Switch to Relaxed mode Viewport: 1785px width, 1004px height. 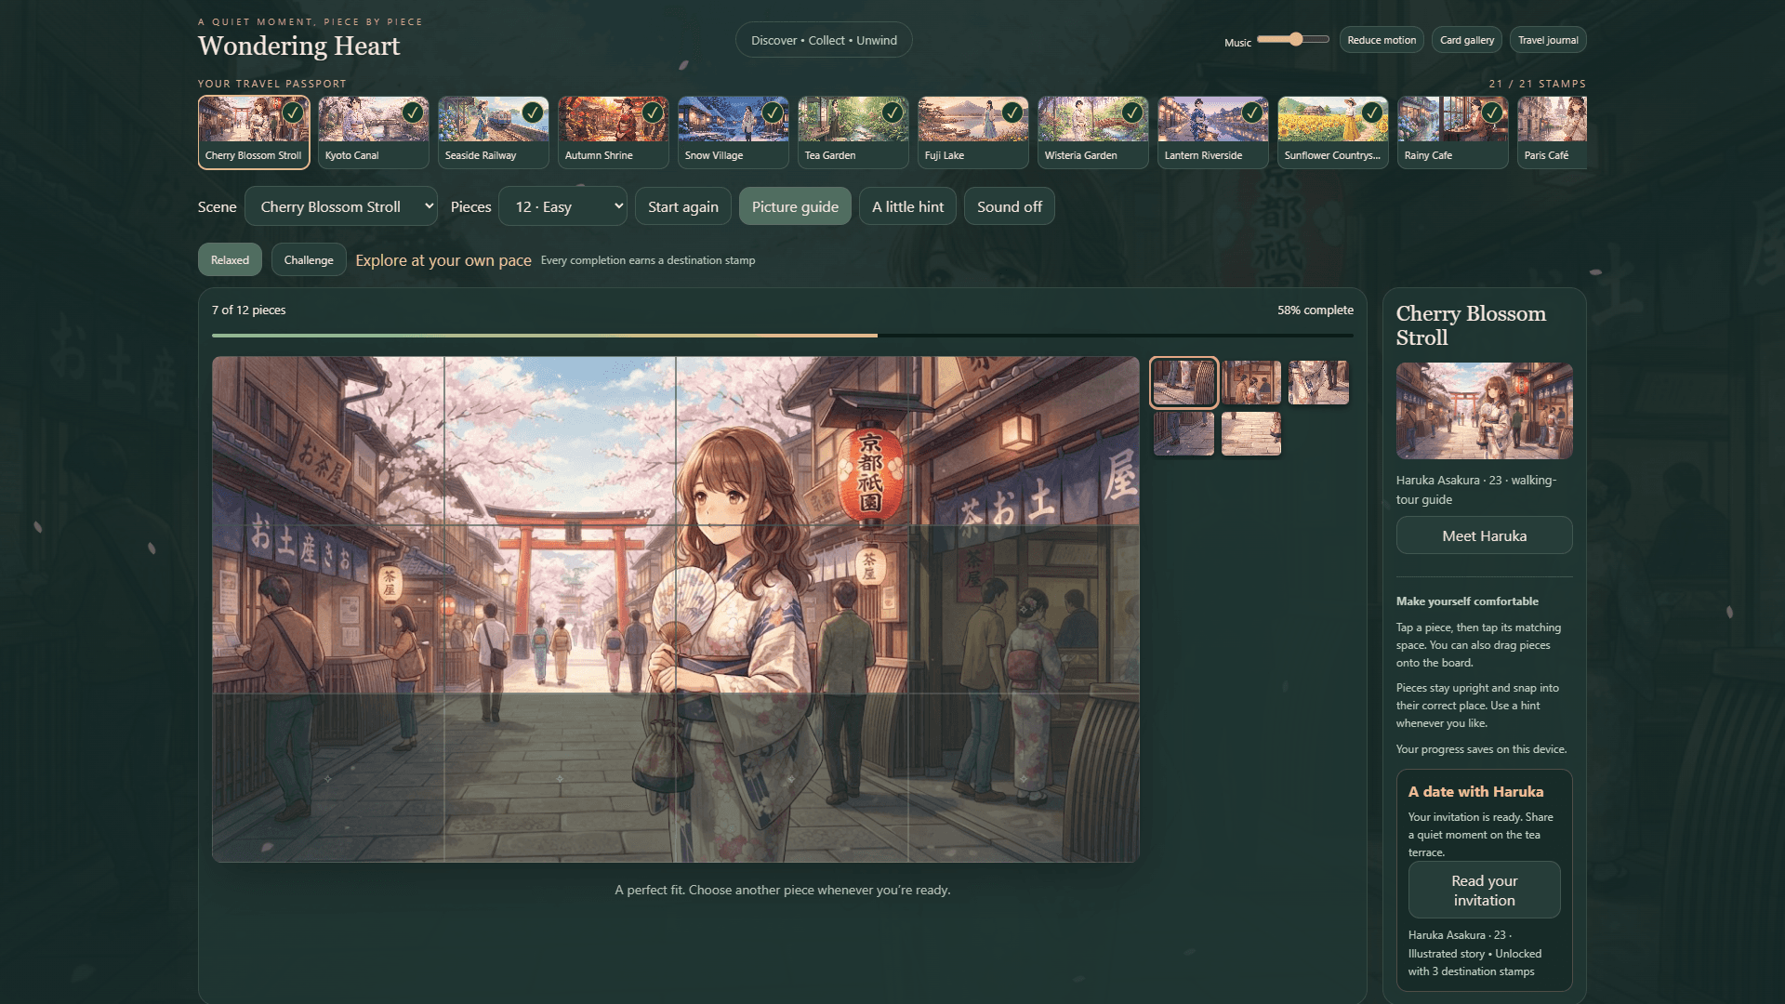point(230,260)
